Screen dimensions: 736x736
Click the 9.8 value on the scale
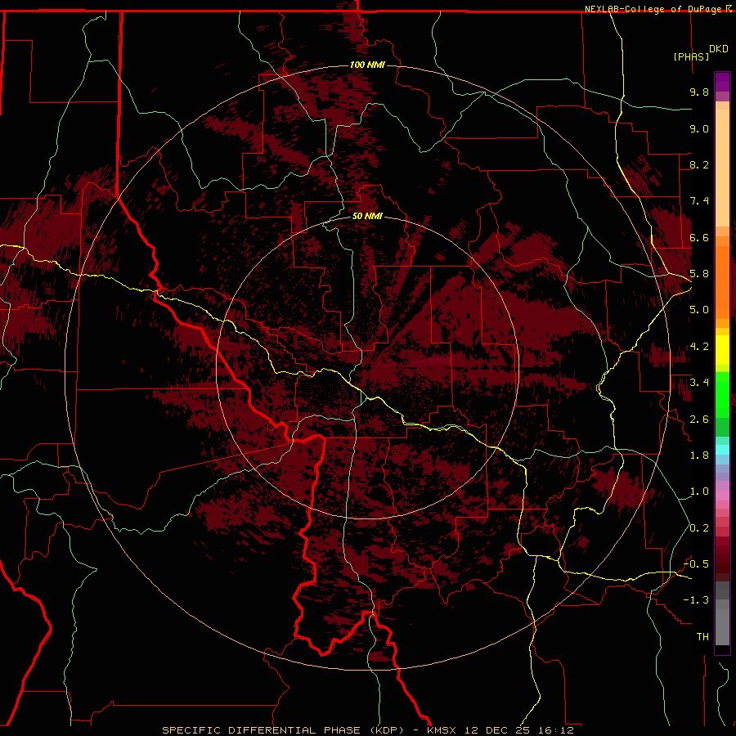pyautogui.click(x=699, y=92)
